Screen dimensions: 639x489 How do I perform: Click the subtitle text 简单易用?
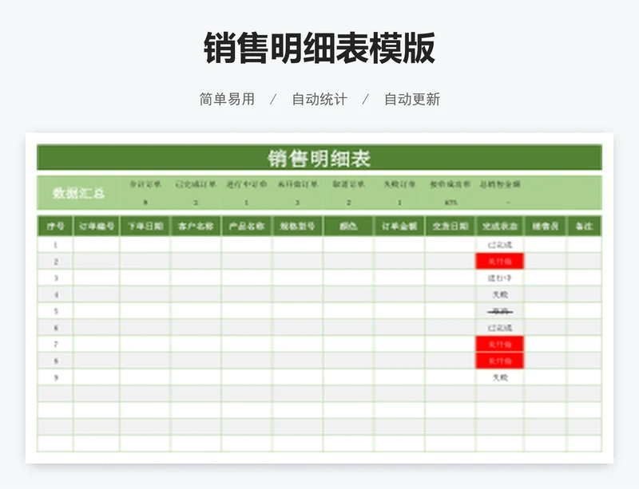pyautogui.click(x=227, y=99)
